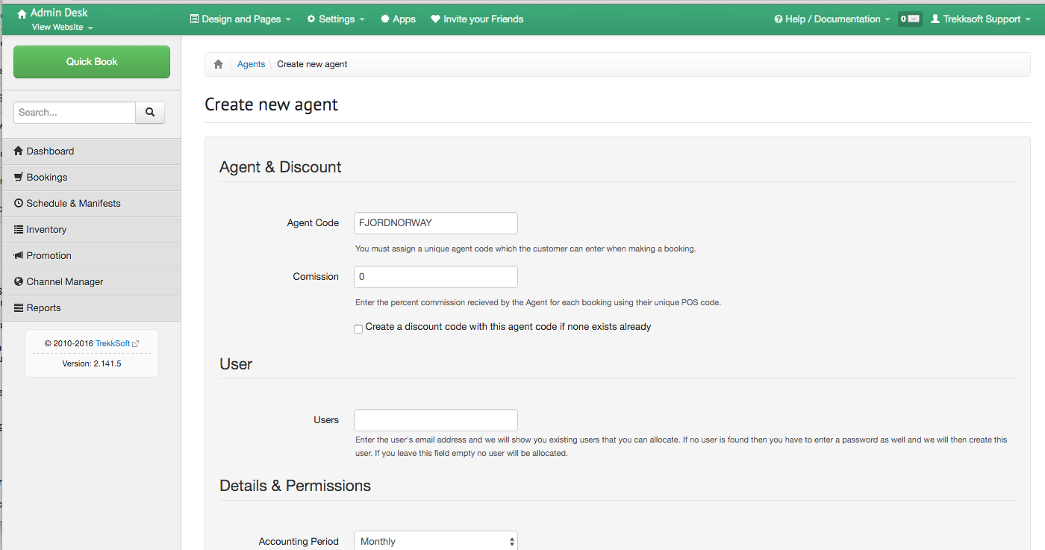The height and width of the screenshot is (550, 1045).
Task: Click the user silhouette icon by Trekksoft Support
Action: pos(935,19)
